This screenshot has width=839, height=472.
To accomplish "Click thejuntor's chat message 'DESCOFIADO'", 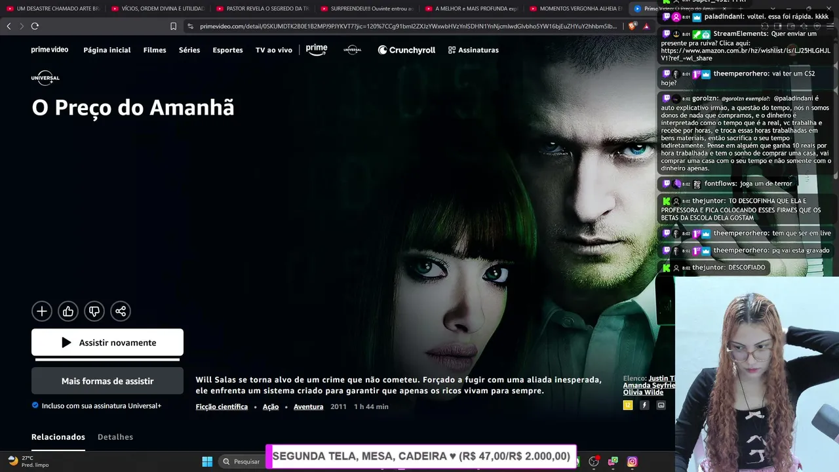I will tap(714, 267).
